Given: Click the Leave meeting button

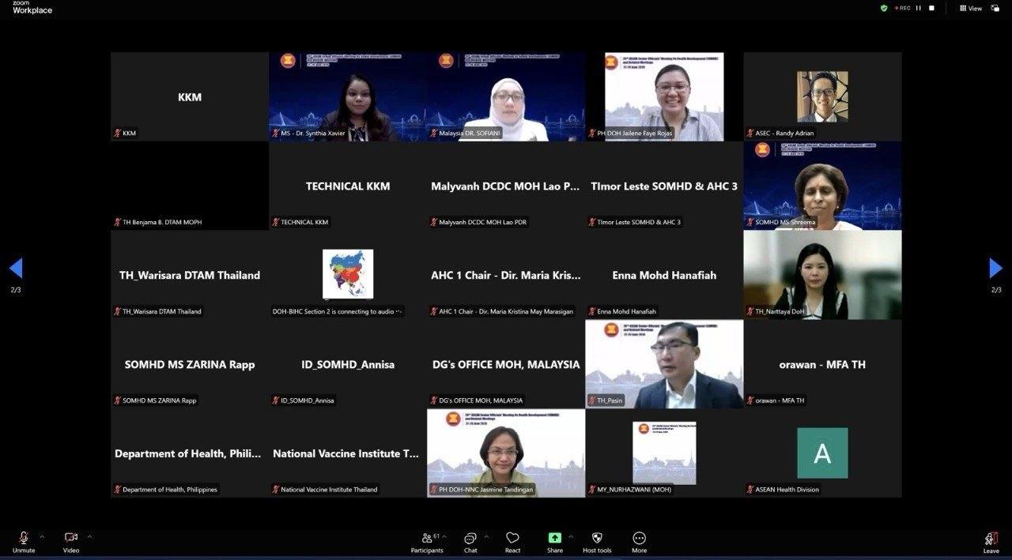Looking at the screenshot, I should pyautogui.click(x=991, y=542).
